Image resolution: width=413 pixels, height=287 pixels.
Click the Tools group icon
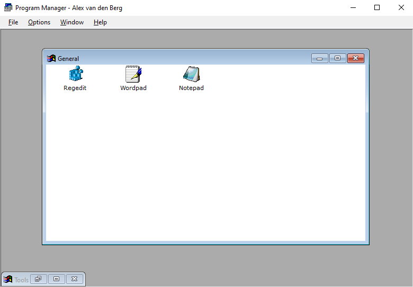pyautogui.click(x=8, y=279)
